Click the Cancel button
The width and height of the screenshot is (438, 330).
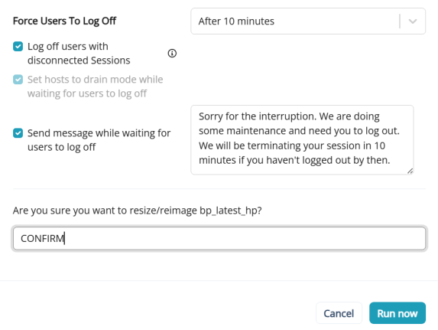[339, 313]
